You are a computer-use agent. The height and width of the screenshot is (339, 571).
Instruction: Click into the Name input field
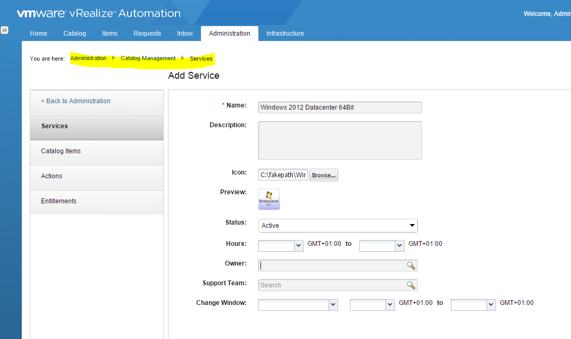coord(340,108)
